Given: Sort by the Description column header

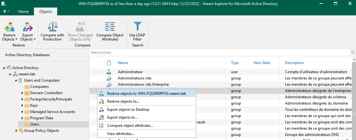Looking at the screenshot, I should click(x=294, y=63).
